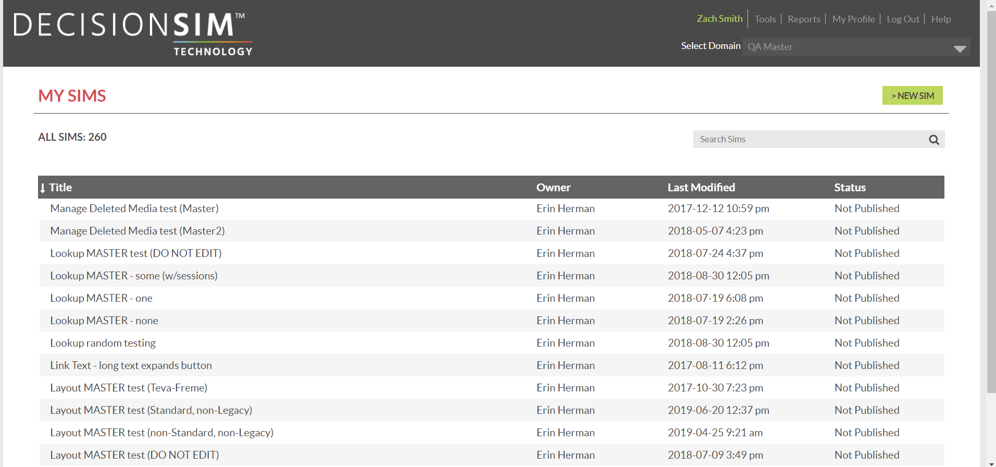Open the Select Domain dropdown arrow
996x467 pixels.
click(960, 48)
